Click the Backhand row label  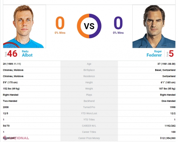[89, 101]
